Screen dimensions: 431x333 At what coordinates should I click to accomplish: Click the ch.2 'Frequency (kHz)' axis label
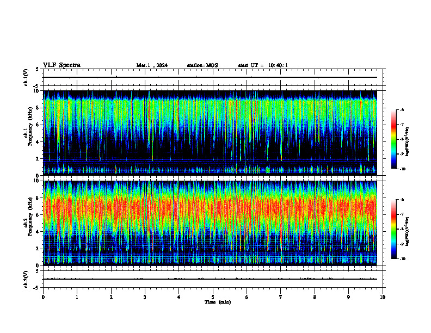point(29,217)
